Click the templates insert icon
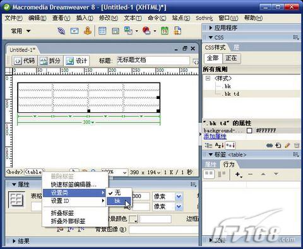This screenshot has height=249, width=303. click(177, 31)
